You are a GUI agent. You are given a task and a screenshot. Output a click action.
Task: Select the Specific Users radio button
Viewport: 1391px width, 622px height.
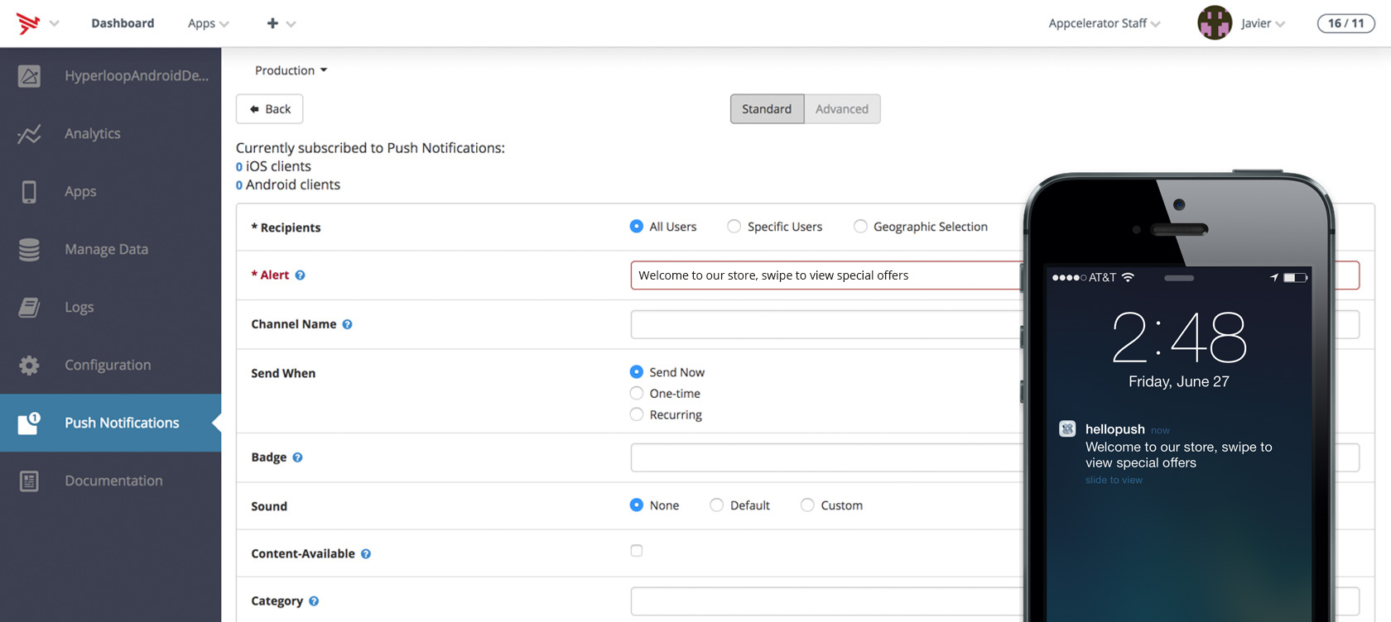(734, 227)
